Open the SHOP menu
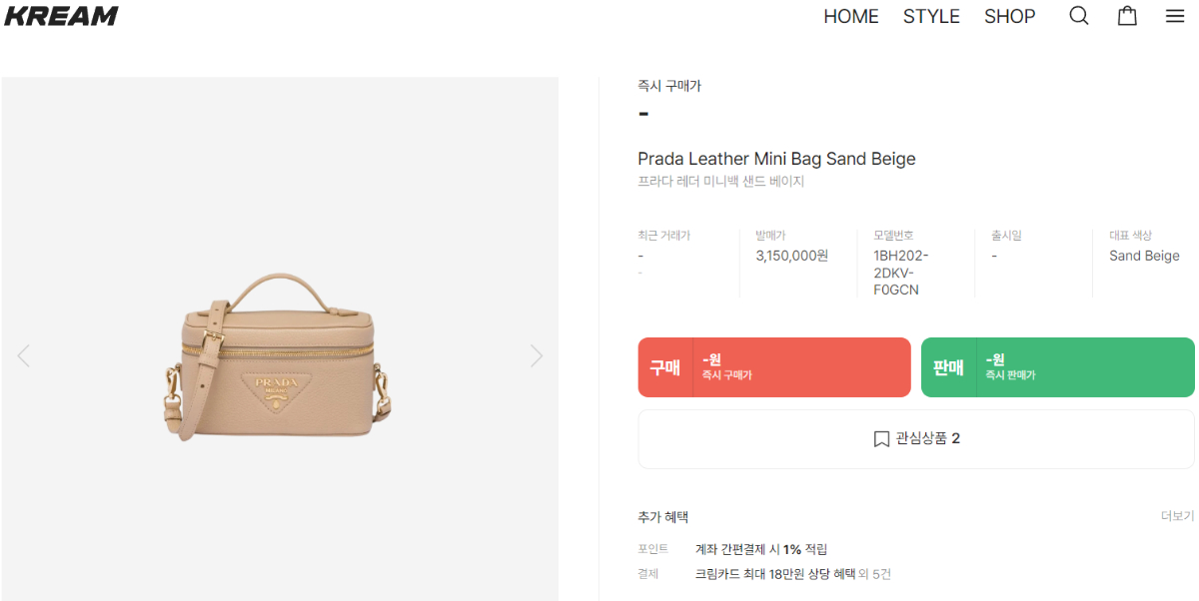This screenshot has height=601, width=1199. tap(1009, 17)
